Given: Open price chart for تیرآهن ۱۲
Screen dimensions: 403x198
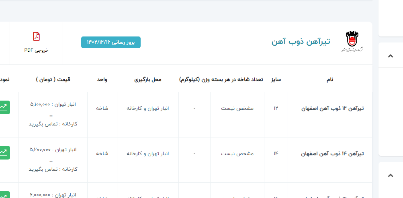Looking at the screenshot, I should pyautogui.click(x=4, y=107).
